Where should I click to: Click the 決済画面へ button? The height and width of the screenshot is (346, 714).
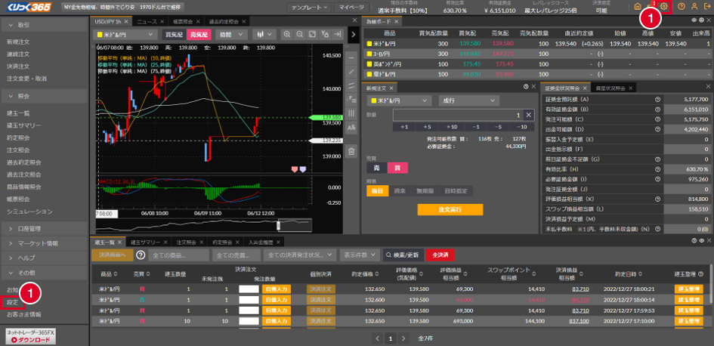pyautogui.click(x=112, y=255)
